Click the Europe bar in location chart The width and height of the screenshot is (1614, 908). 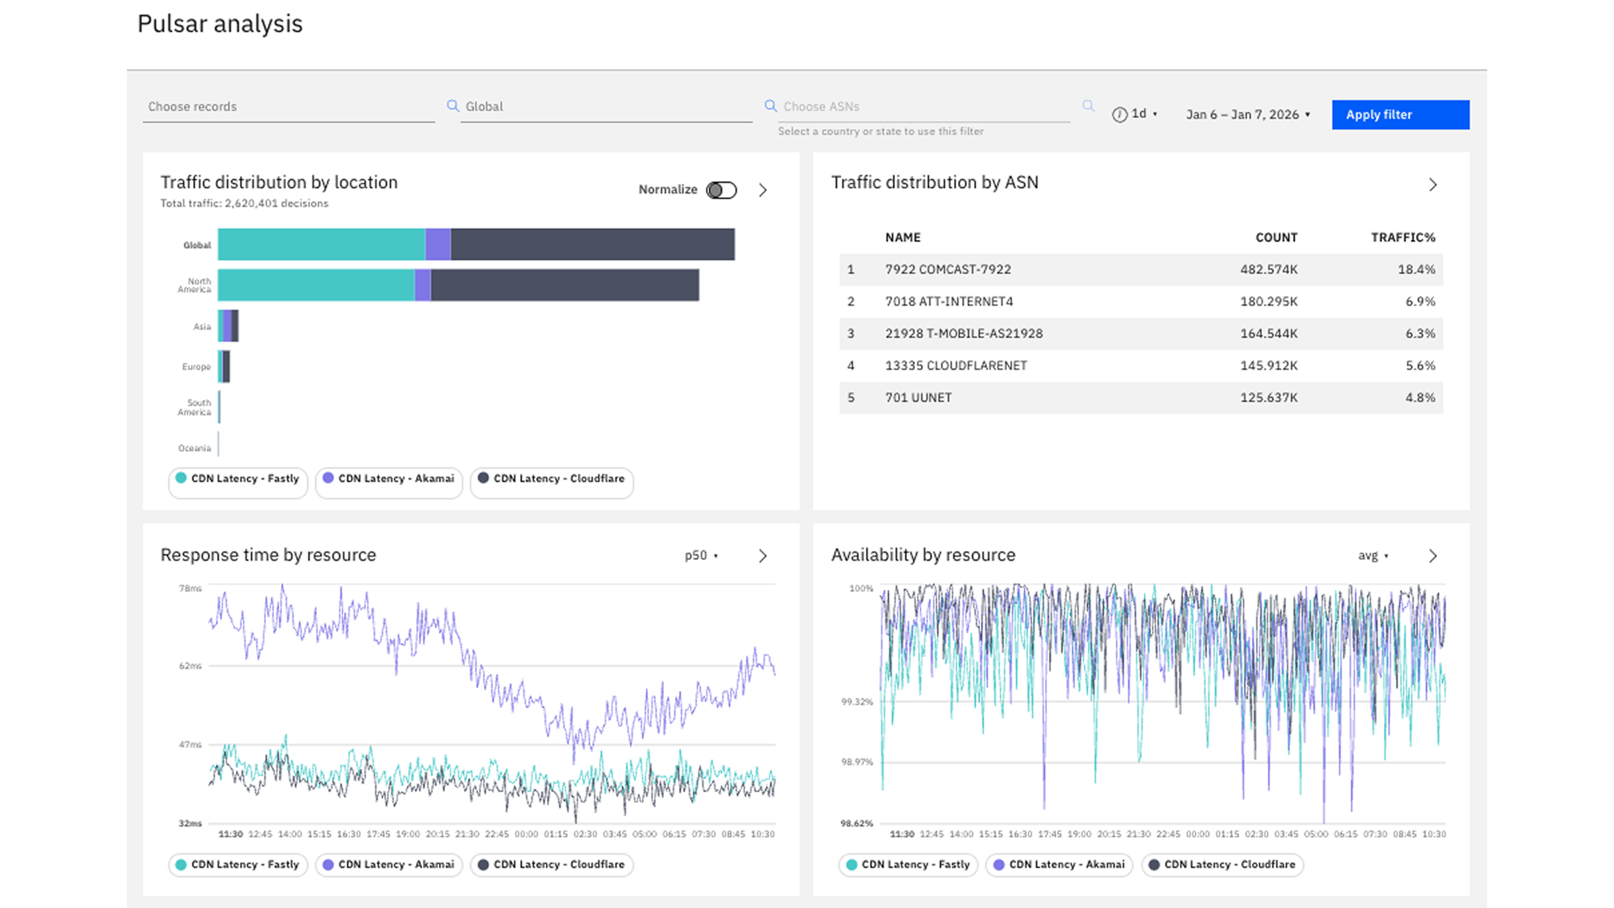(x=224, y=367)
